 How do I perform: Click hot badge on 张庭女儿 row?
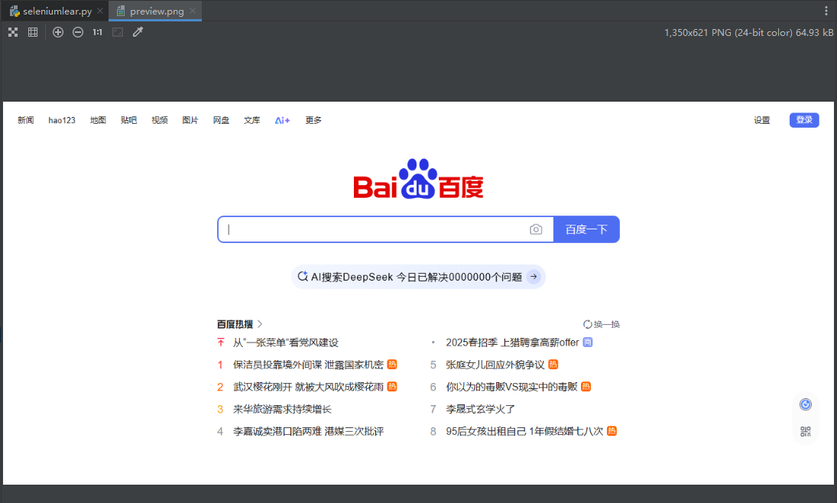pos(553,364)
